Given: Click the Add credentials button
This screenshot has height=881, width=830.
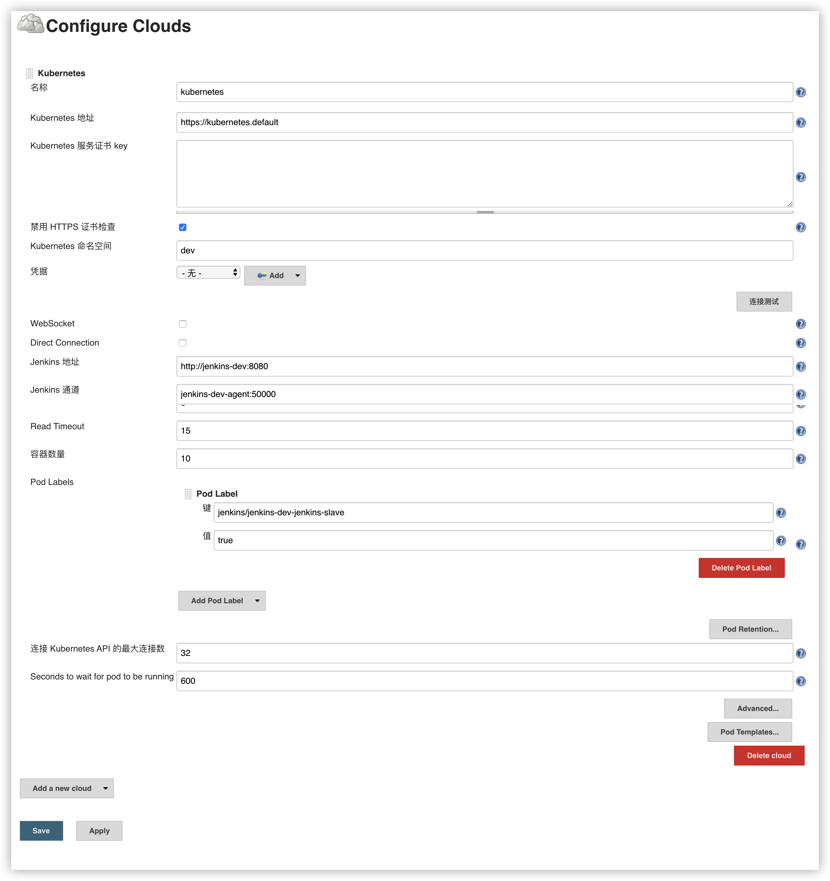Looking at the screenshot, I should (275, 276).
